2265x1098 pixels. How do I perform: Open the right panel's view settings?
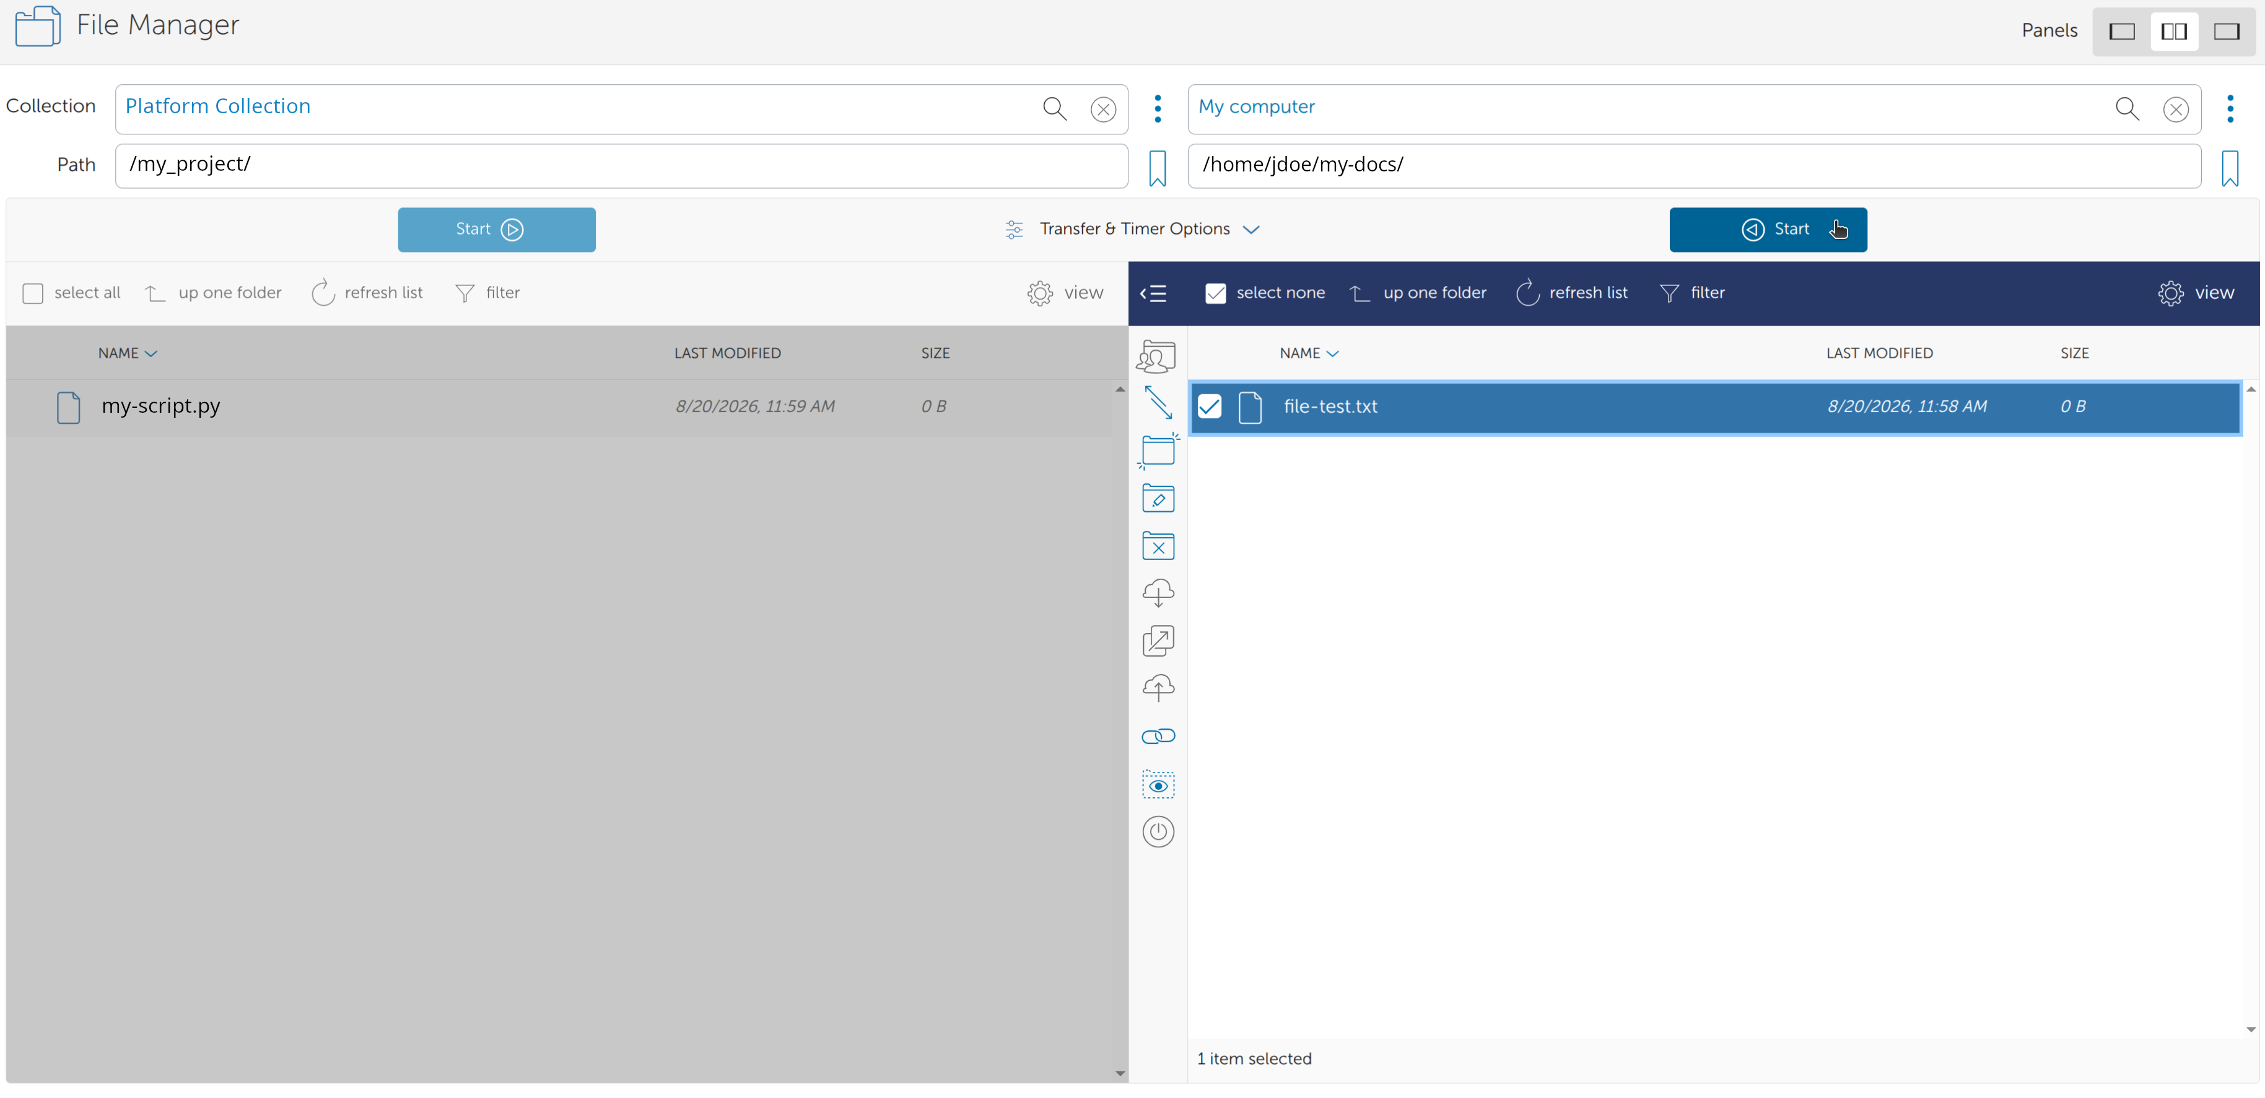coord(2196,293)
